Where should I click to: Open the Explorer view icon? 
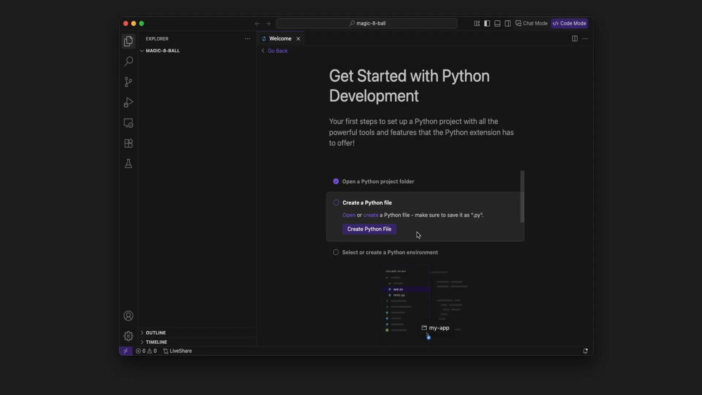pos(128,41)
